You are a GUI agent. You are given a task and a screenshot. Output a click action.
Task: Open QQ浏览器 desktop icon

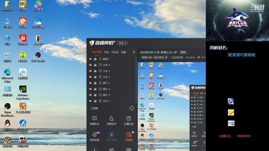click(x=38, y=23)
